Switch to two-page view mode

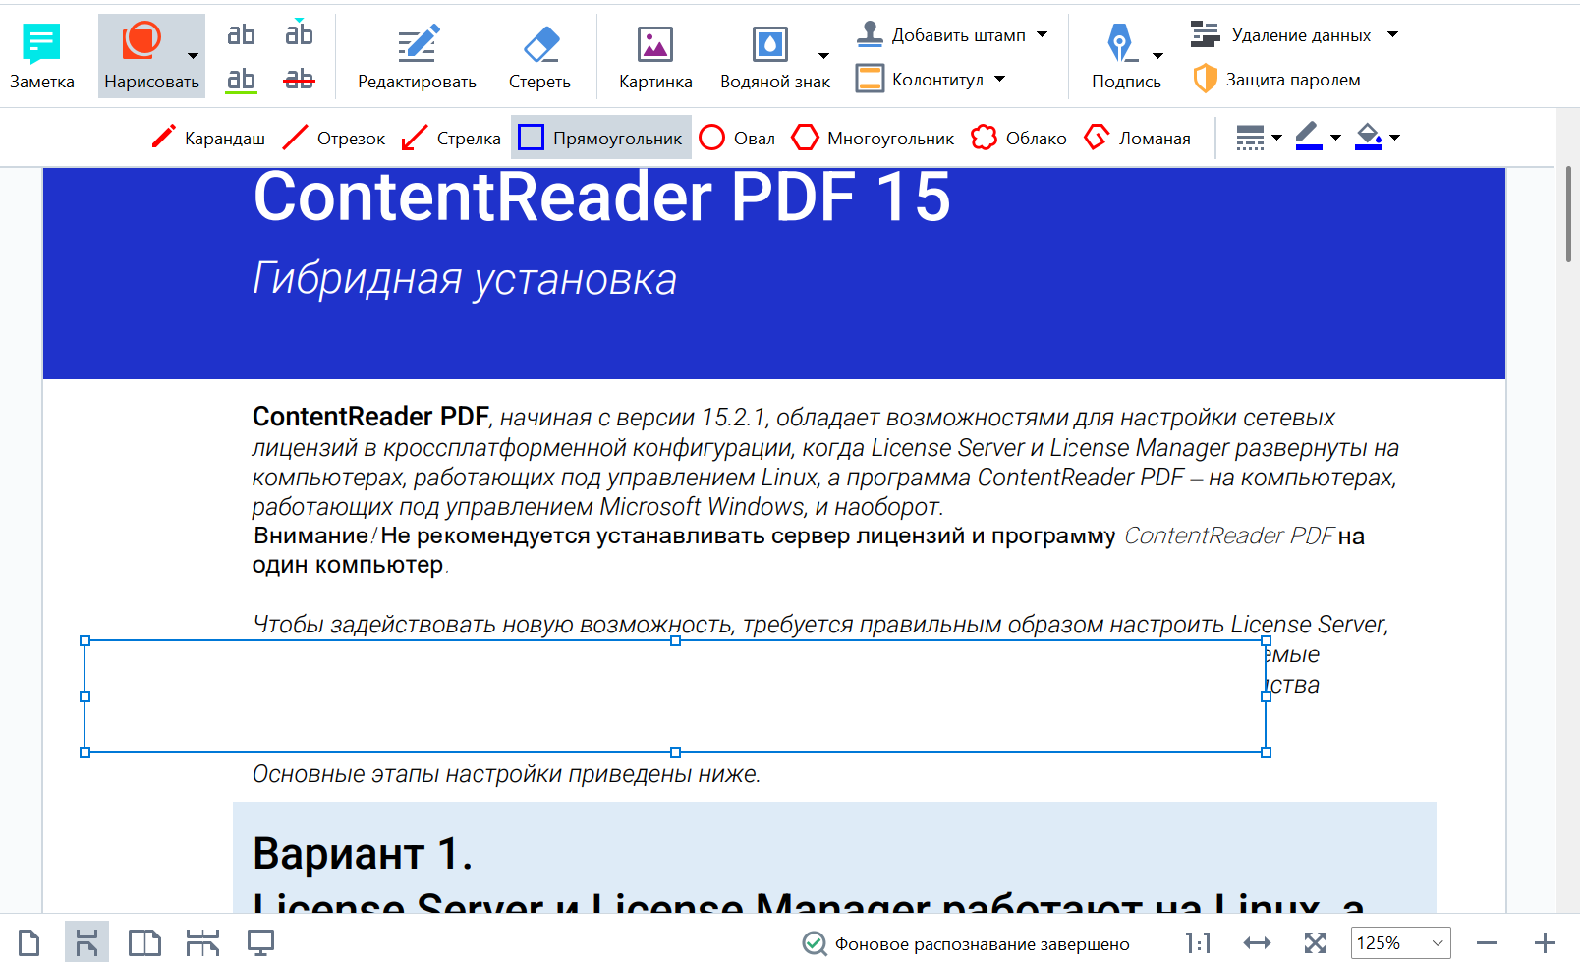pyautogui.click(x=144, y=943)
